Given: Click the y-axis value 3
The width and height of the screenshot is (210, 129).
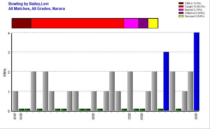Looking at the screenshot, I should tap(9, 53).
